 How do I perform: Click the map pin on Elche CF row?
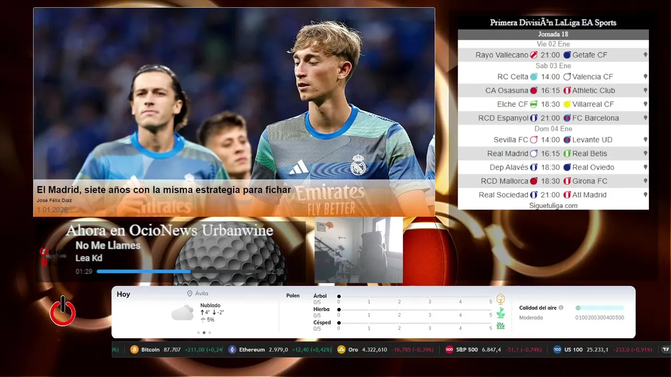pyautogui.click(x=645, y=104)
